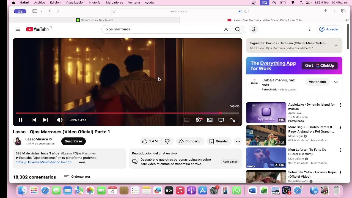This screenshot has width=352, height=198.
Task: Go back in Safari history
Action: [x=50, y=11]
